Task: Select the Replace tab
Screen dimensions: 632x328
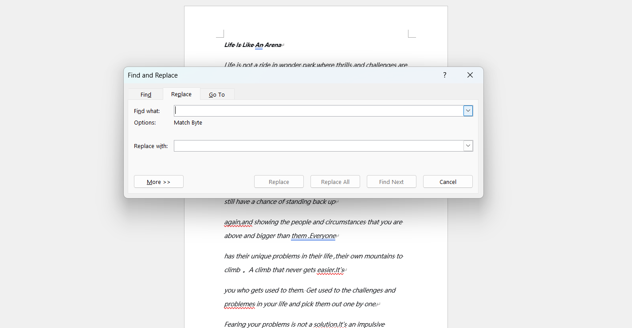Action: click(x=181, y=94)
